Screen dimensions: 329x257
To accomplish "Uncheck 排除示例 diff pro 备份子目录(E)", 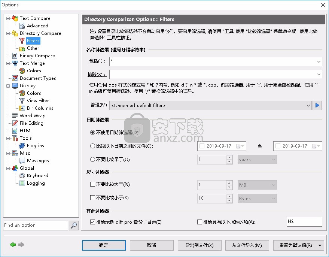I will coord(92,222).
